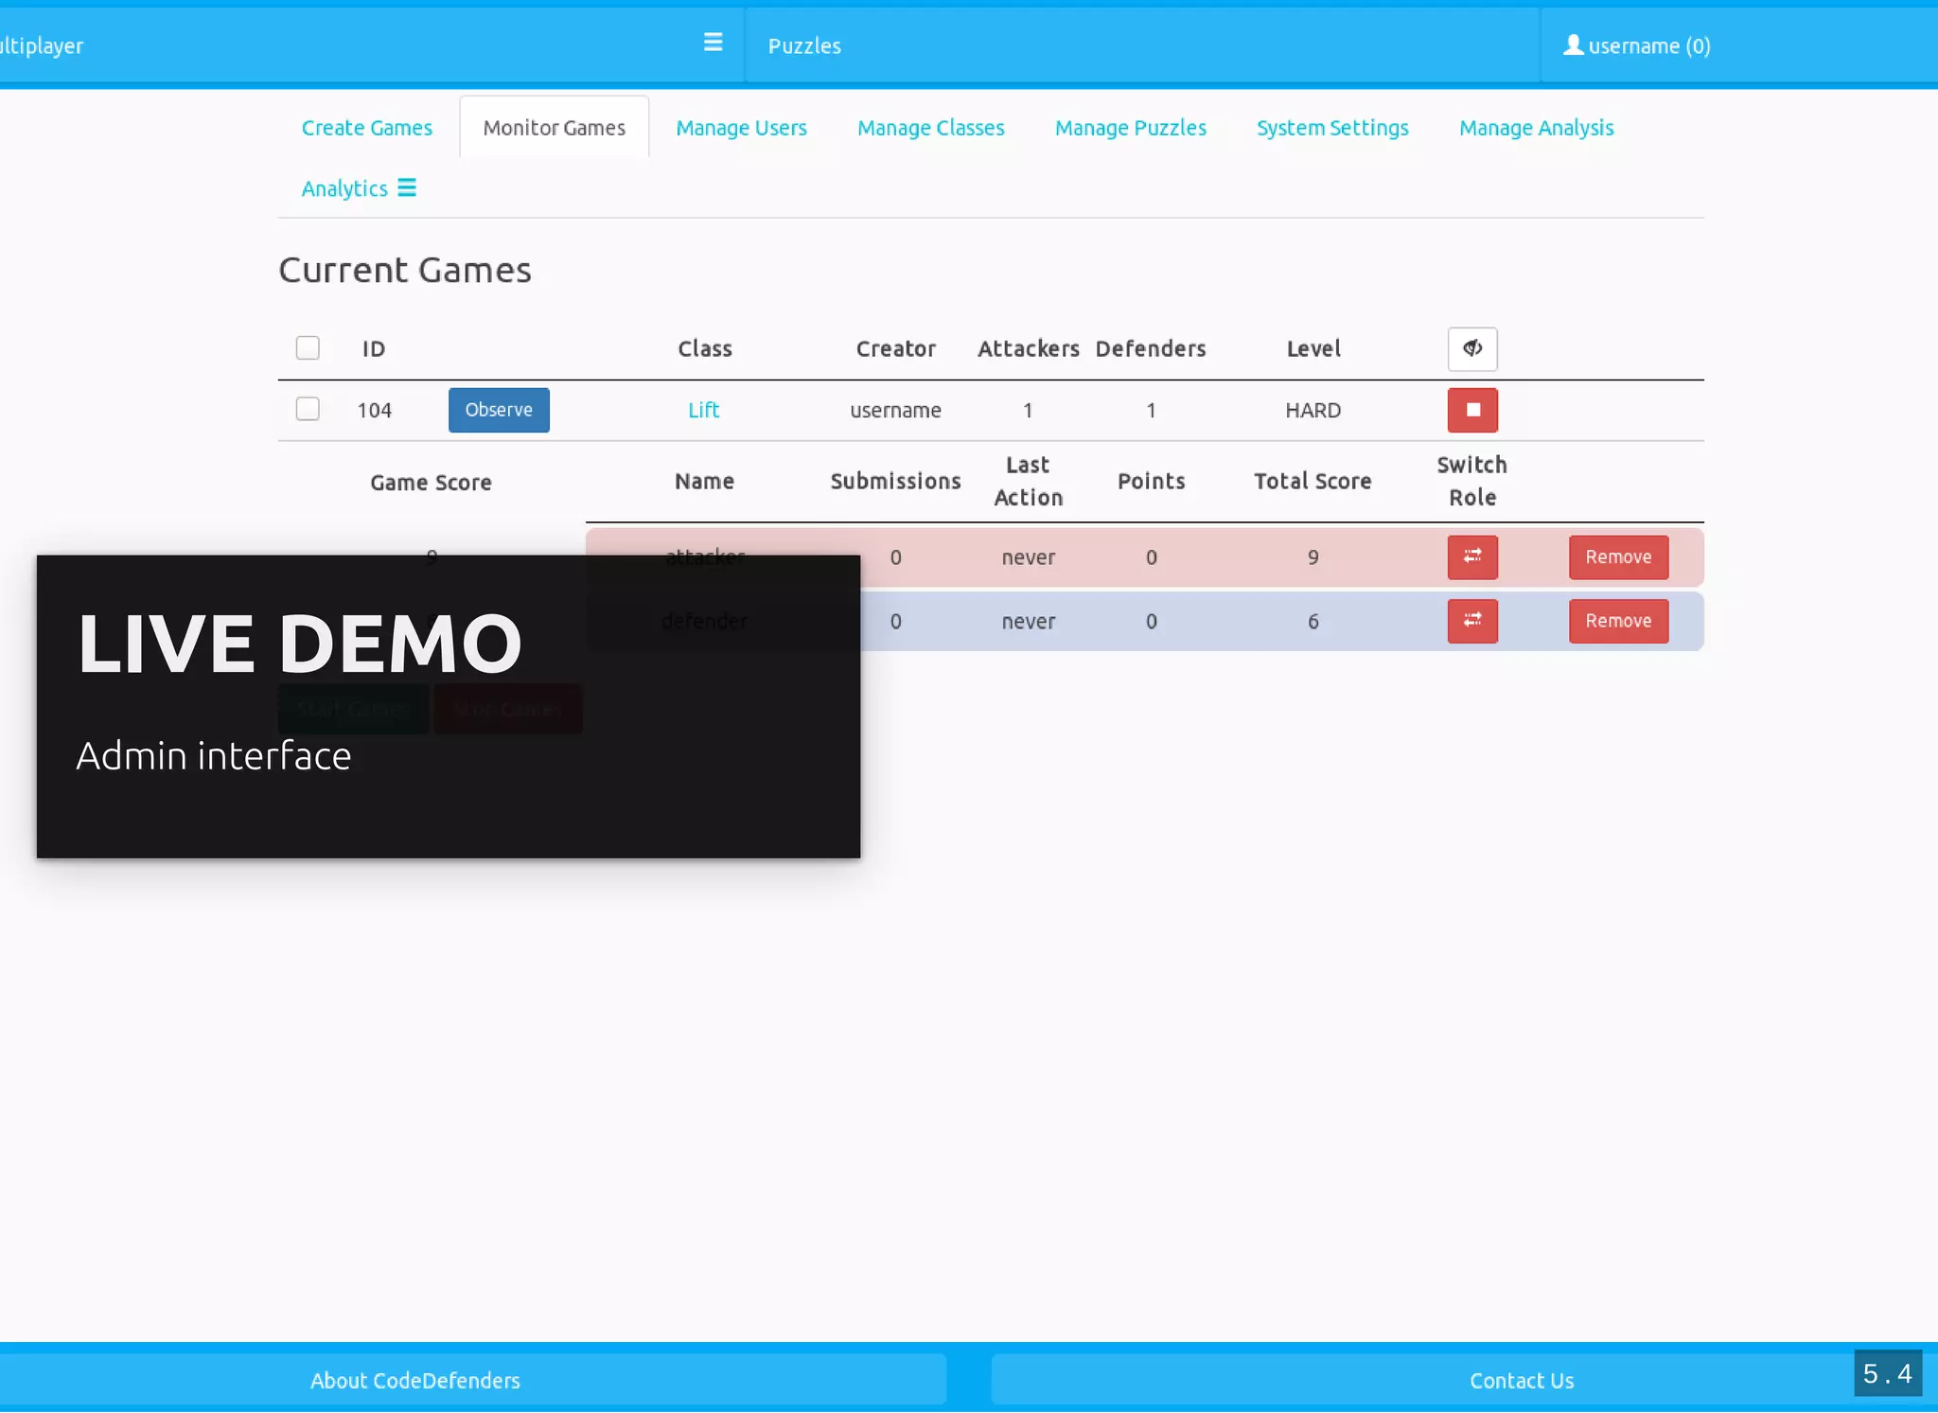Check the box for game 104
1938x1413 pixels.
coord(308,409)
